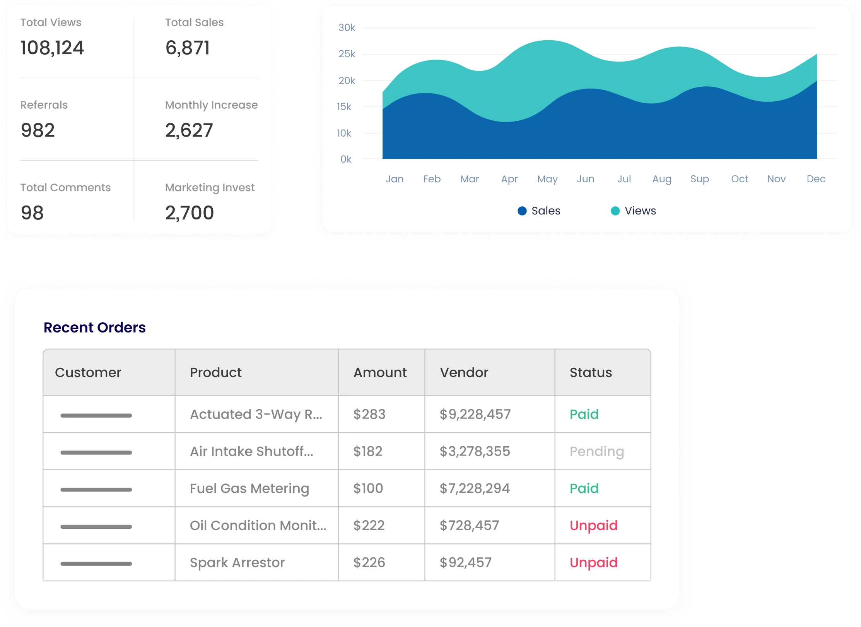This screenshot has height=627, width=861.
Task: Select the Fuel Gas Metering product
Action: [249, 488]
